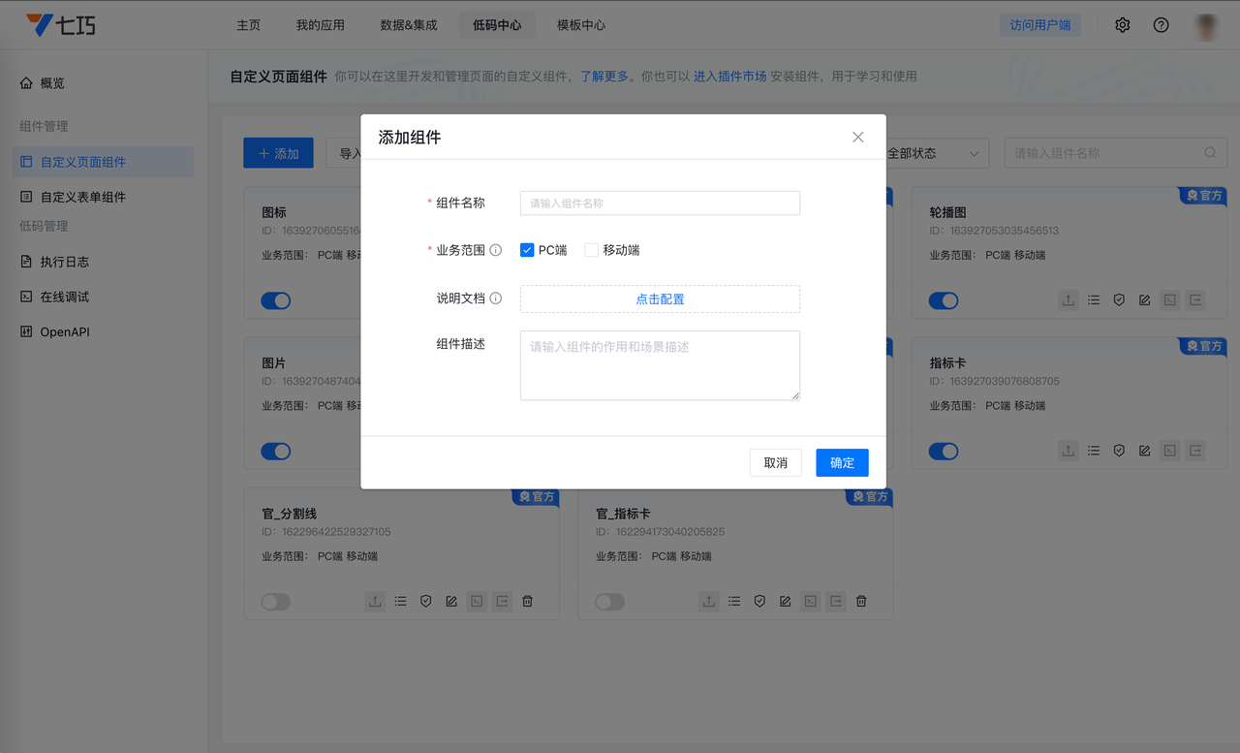
Task: Check the 移动端 checkbox
Action: tap(592, 250)
